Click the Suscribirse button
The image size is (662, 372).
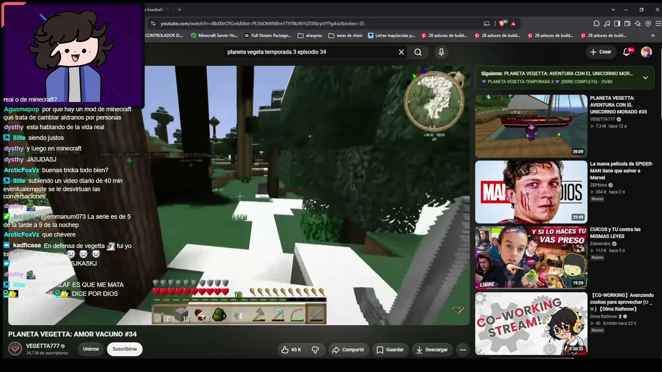point(125,349)
